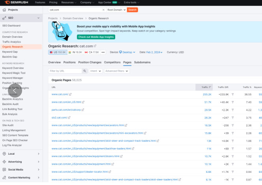Screen dimensions: 262x185
Task: Open the Intent filter dropdown
Action: 95,71
